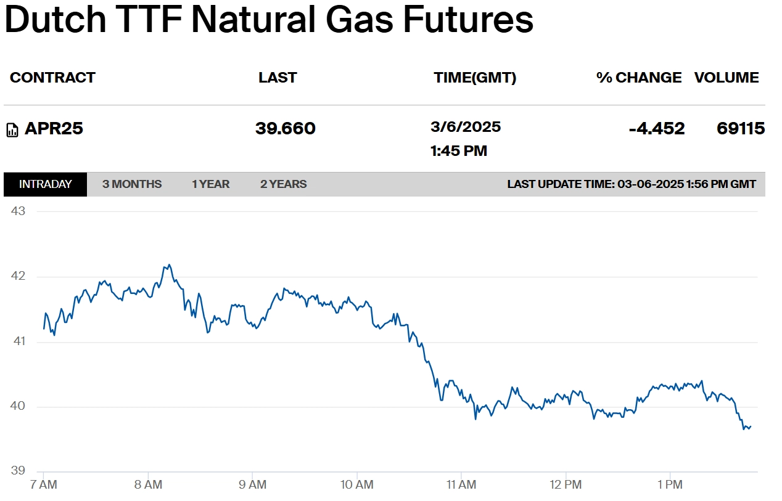This screenshot has height=501, width=782.
Task: Click the Dutch TTF Natural Gas Futures heading
Action: (269, 19)
